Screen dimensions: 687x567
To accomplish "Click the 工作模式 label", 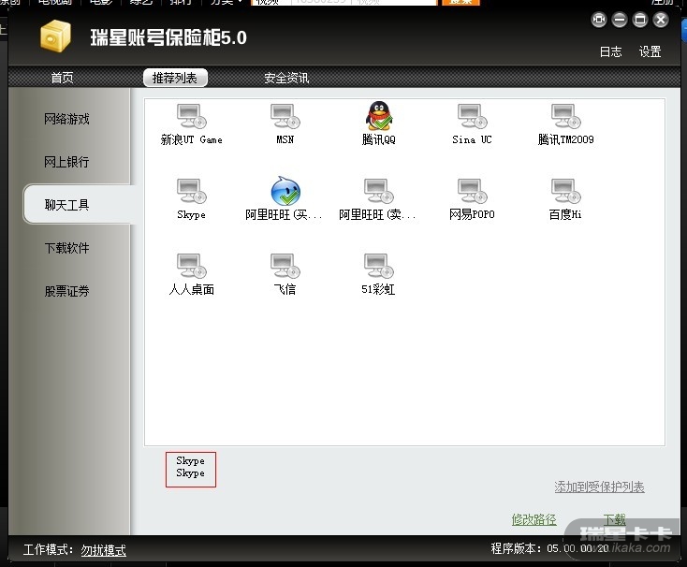I will coord(48,549).
